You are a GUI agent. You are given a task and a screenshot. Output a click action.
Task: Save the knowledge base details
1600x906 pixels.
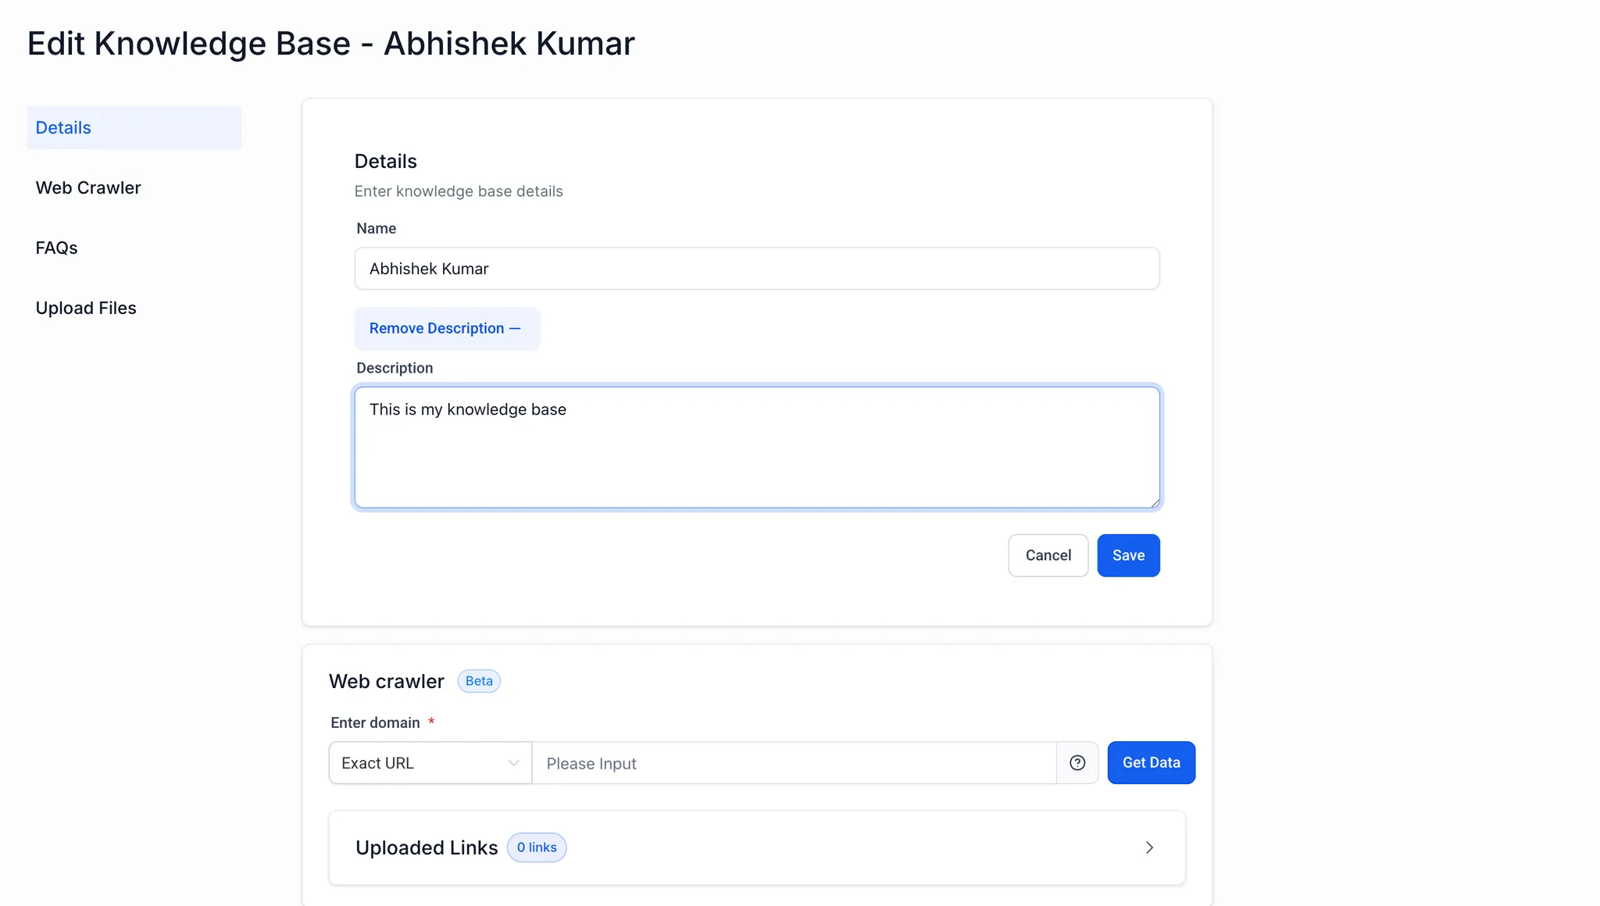point(1128,555)
